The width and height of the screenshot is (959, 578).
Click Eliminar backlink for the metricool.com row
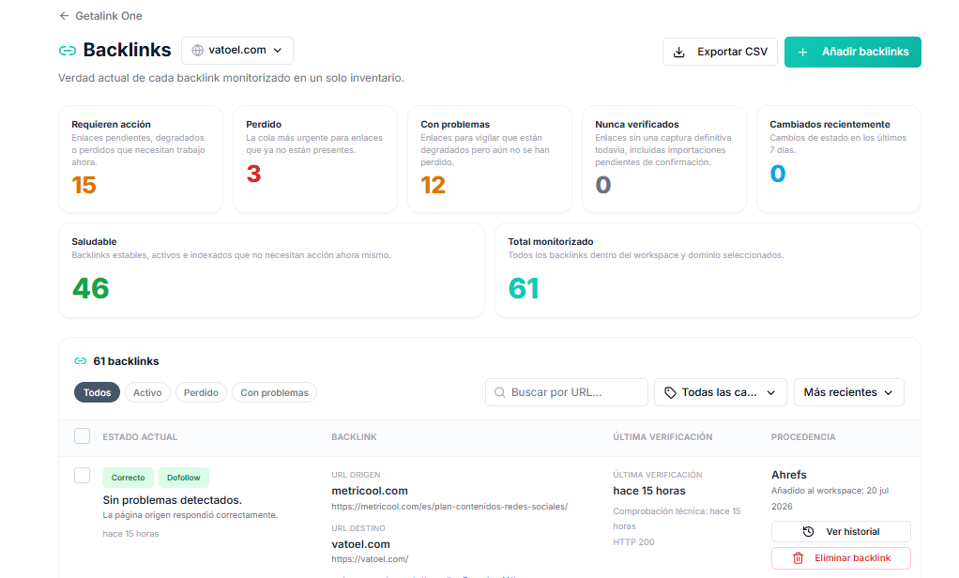(841, 557)
